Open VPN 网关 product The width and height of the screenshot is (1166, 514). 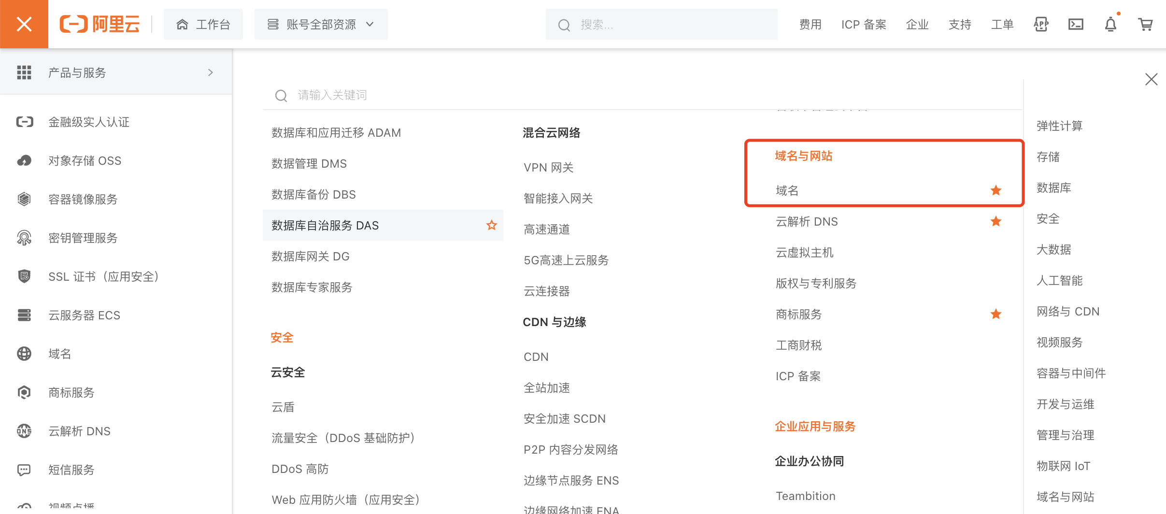pyautogui.click(x=549, y=167)
